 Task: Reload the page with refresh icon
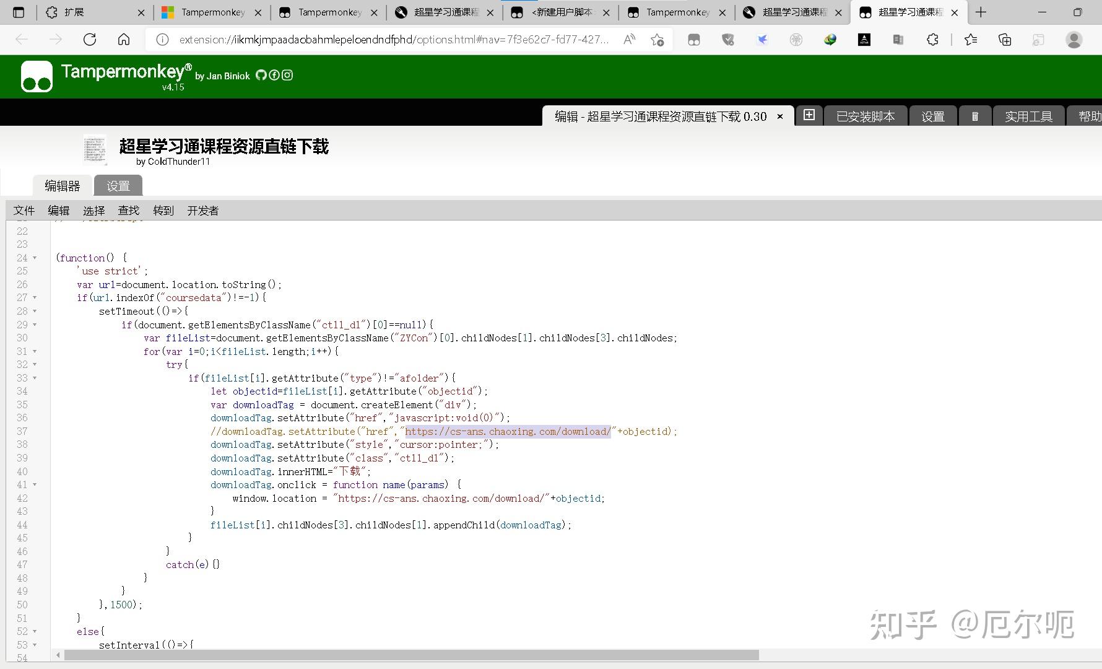[x=90, y=40]
